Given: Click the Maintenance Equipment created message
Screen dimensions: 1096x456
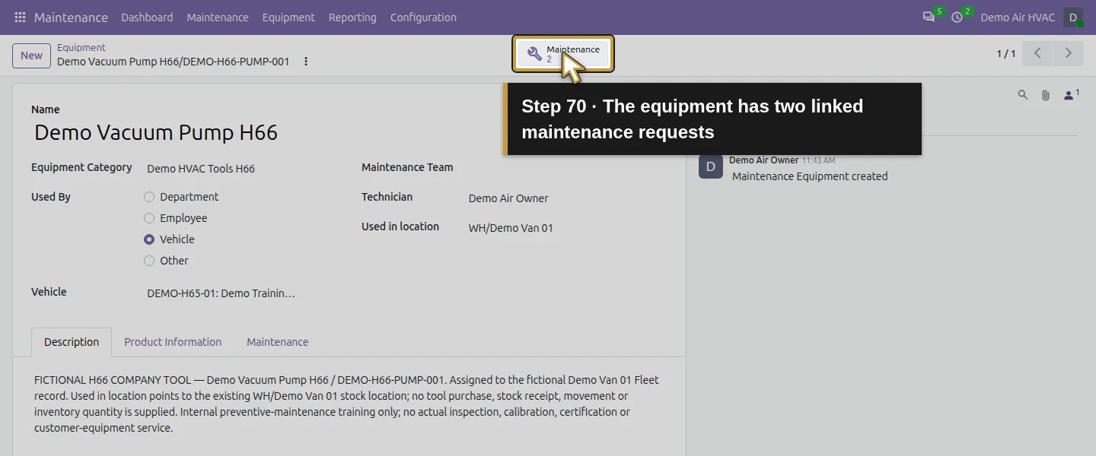Looking at the screenshot, I should pos(810,176).
